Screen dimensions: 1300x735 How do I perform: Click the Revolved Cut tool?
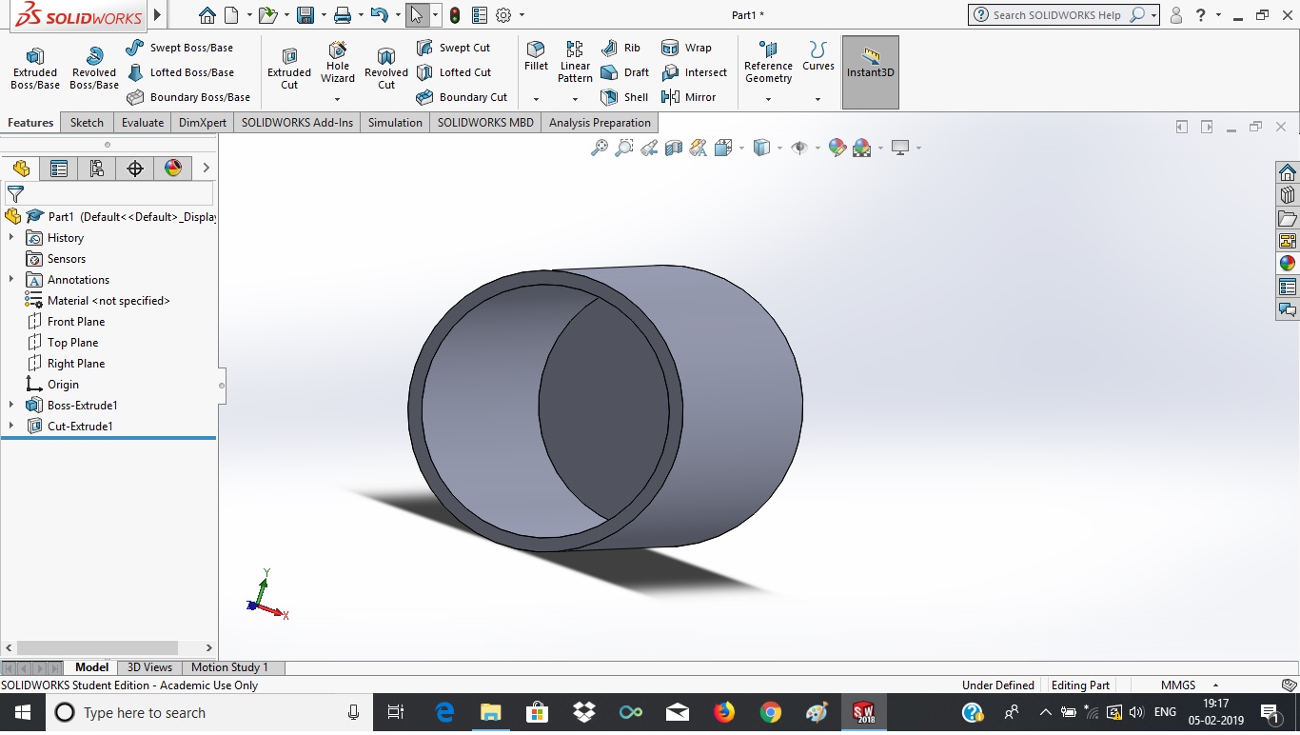[x=385, y=67]
